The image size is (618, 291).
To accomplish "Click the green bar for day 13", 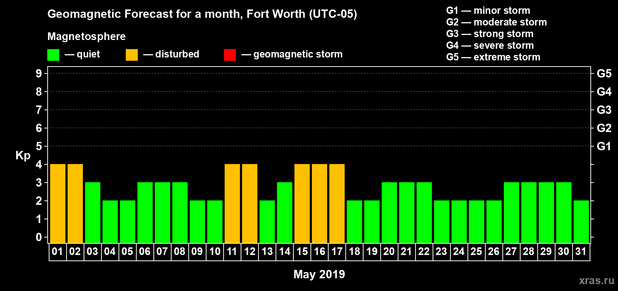I will pyautogui.click(x=267, y=222).
